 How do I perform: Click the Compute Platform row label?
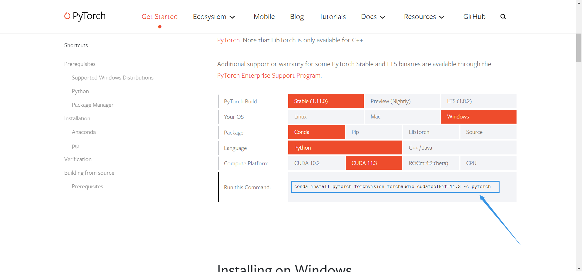pos(246,164)
